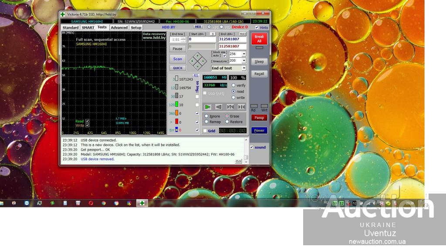Click the volume speaker tray icon
The width and height of the screenshot is (446, 250).
[375, 203]
